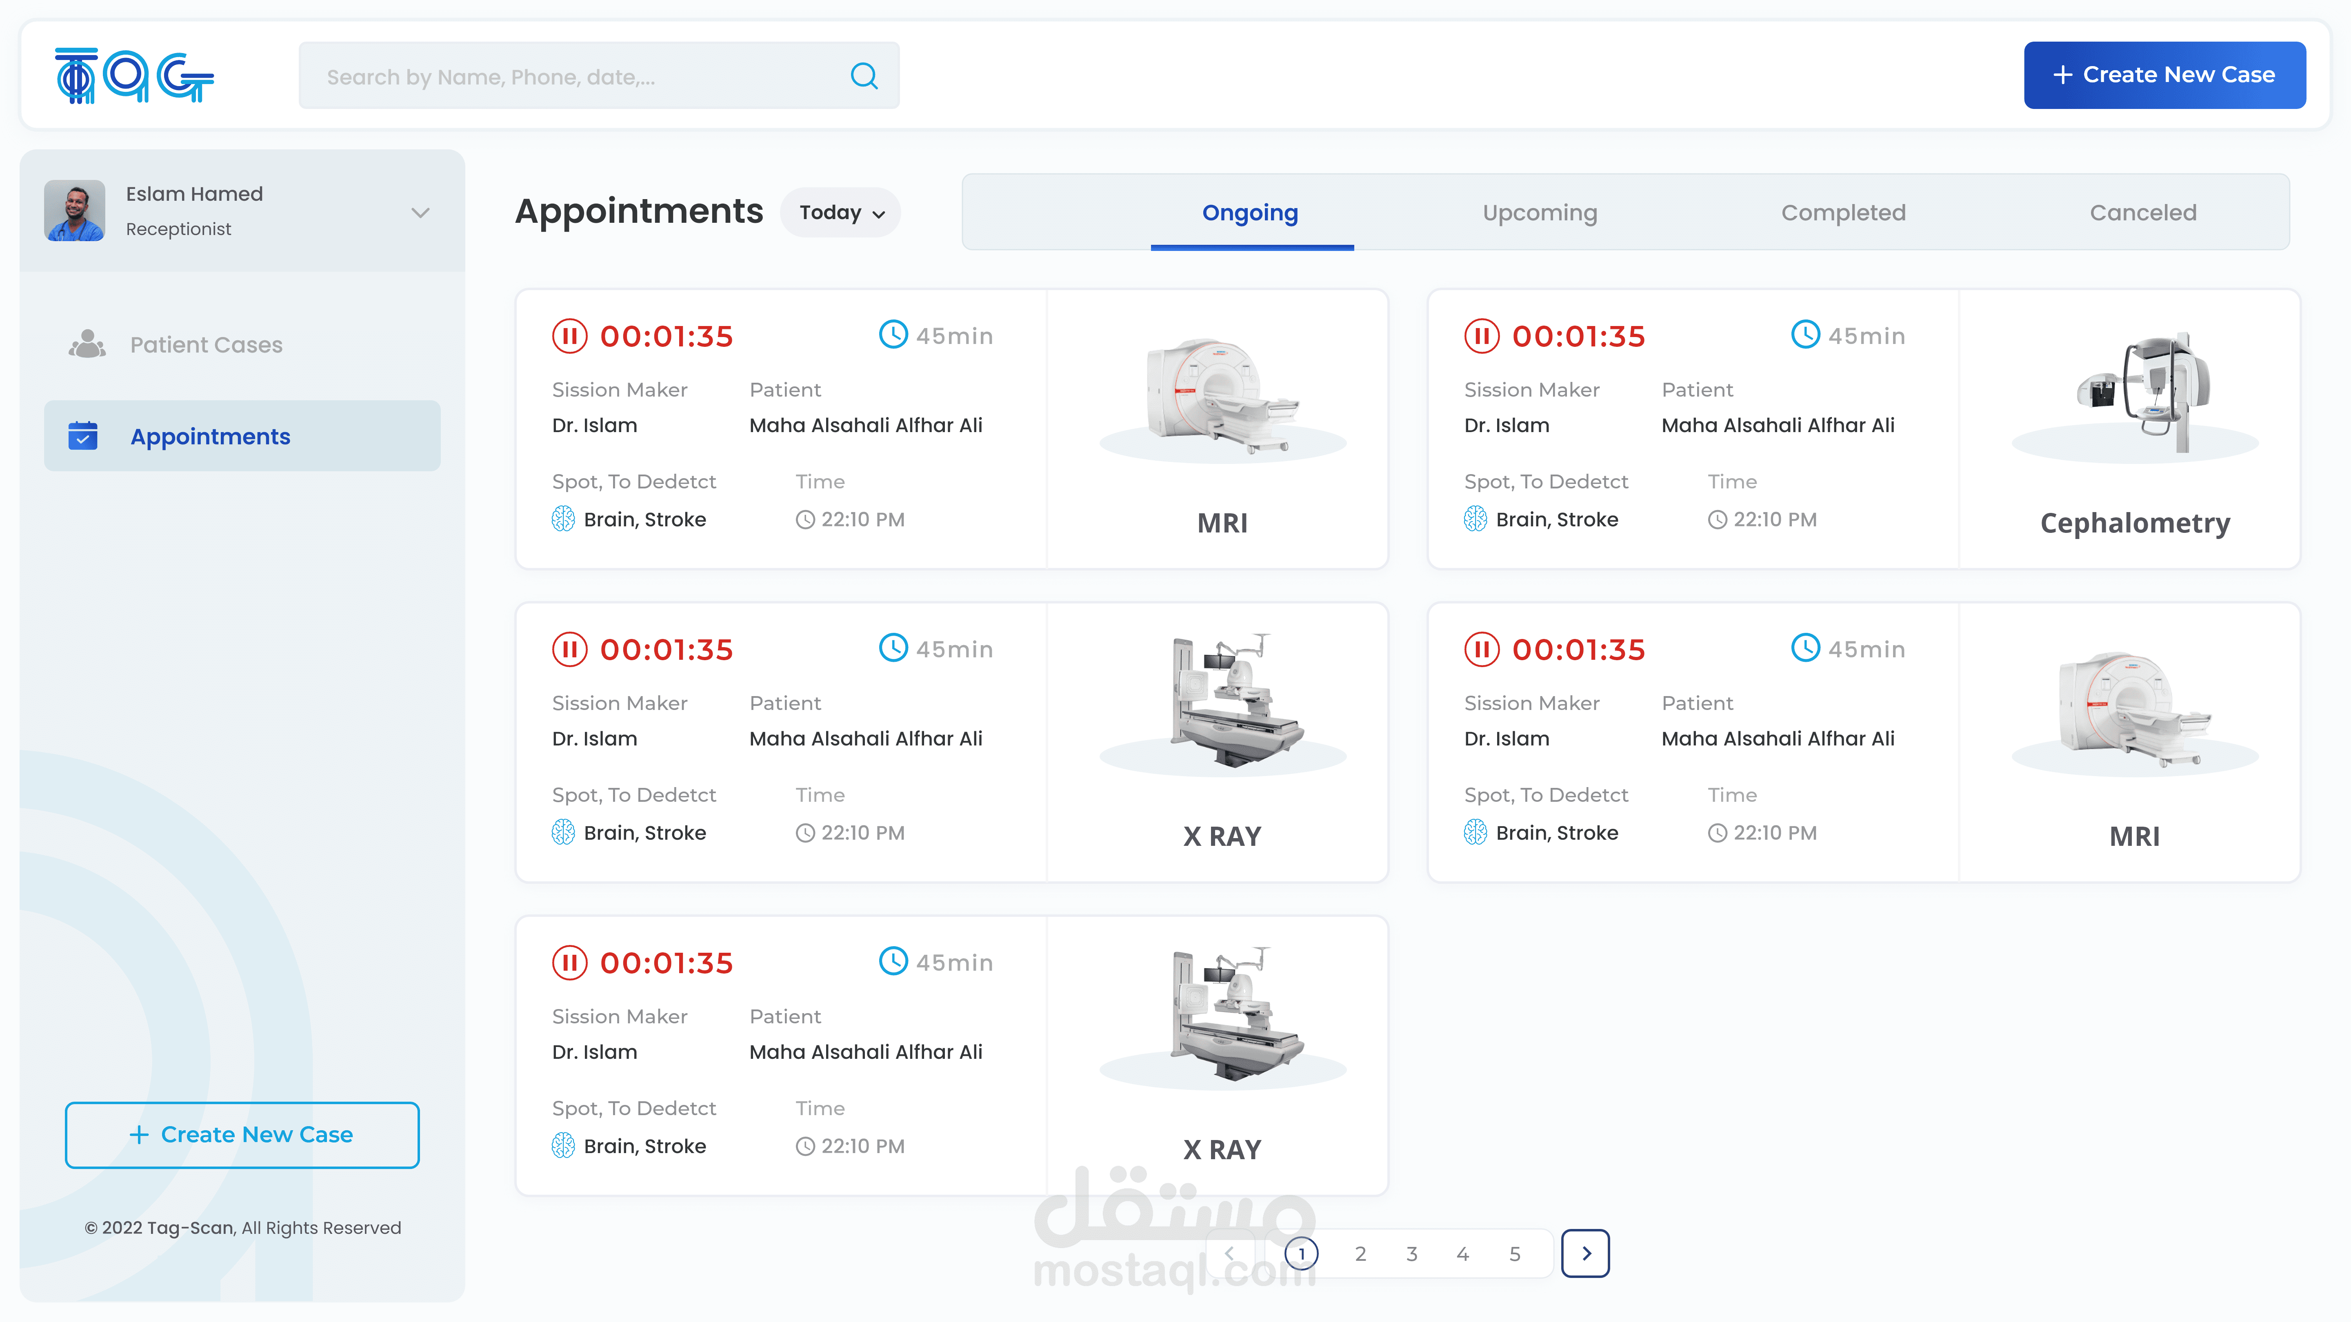Click the previous page arrow icon
Image resolution: width=2351 pixels, height=1322 pixels.
coord(1229,1253)
